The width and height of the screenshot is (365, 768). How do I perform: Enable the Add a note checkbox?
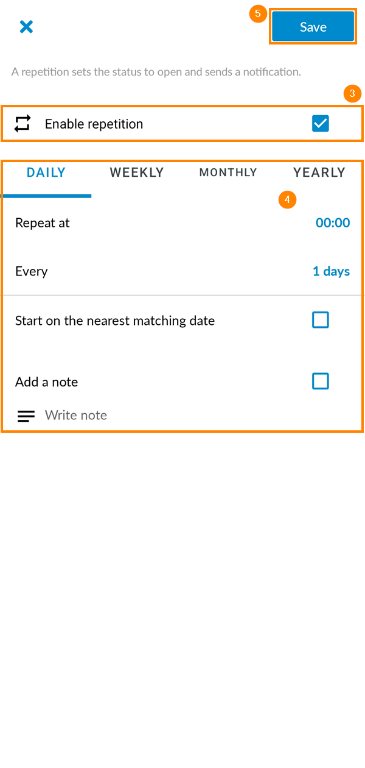[x=321, y=381]
